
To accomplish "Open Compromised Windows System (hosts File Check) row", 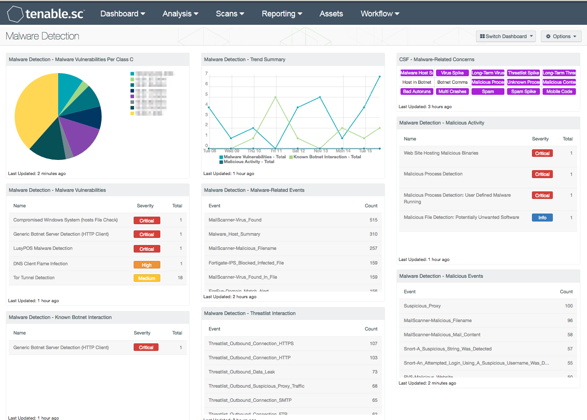I will tap(98, 220).
